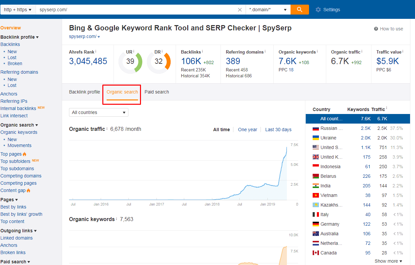Click the United Kingdom flag icon
The width and height of the screenshot is (415, 265).
pyautogui.click(x=316, y=157)
